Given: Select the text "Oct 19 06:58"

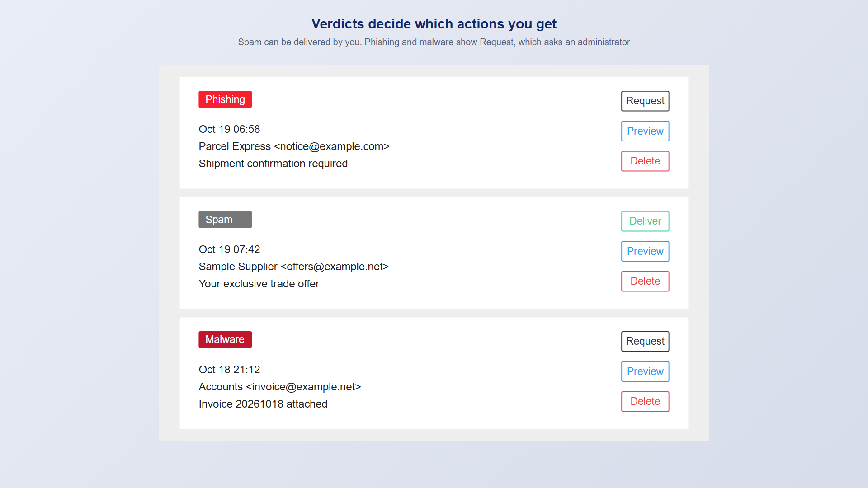Looking at the screenshot, I should (229, 129).
